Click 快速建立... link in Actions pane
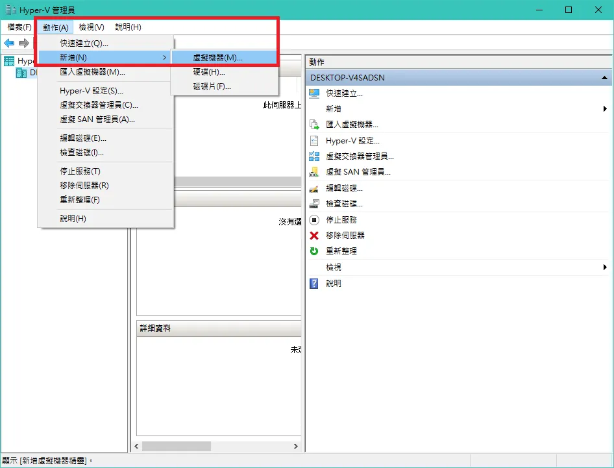Screen dimensions: 614x468 click(344, 93)
